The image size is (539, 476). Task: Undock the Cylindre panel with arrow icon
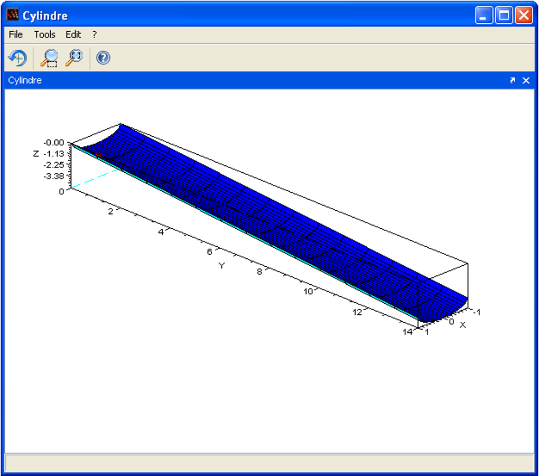(x=513, y=80)
